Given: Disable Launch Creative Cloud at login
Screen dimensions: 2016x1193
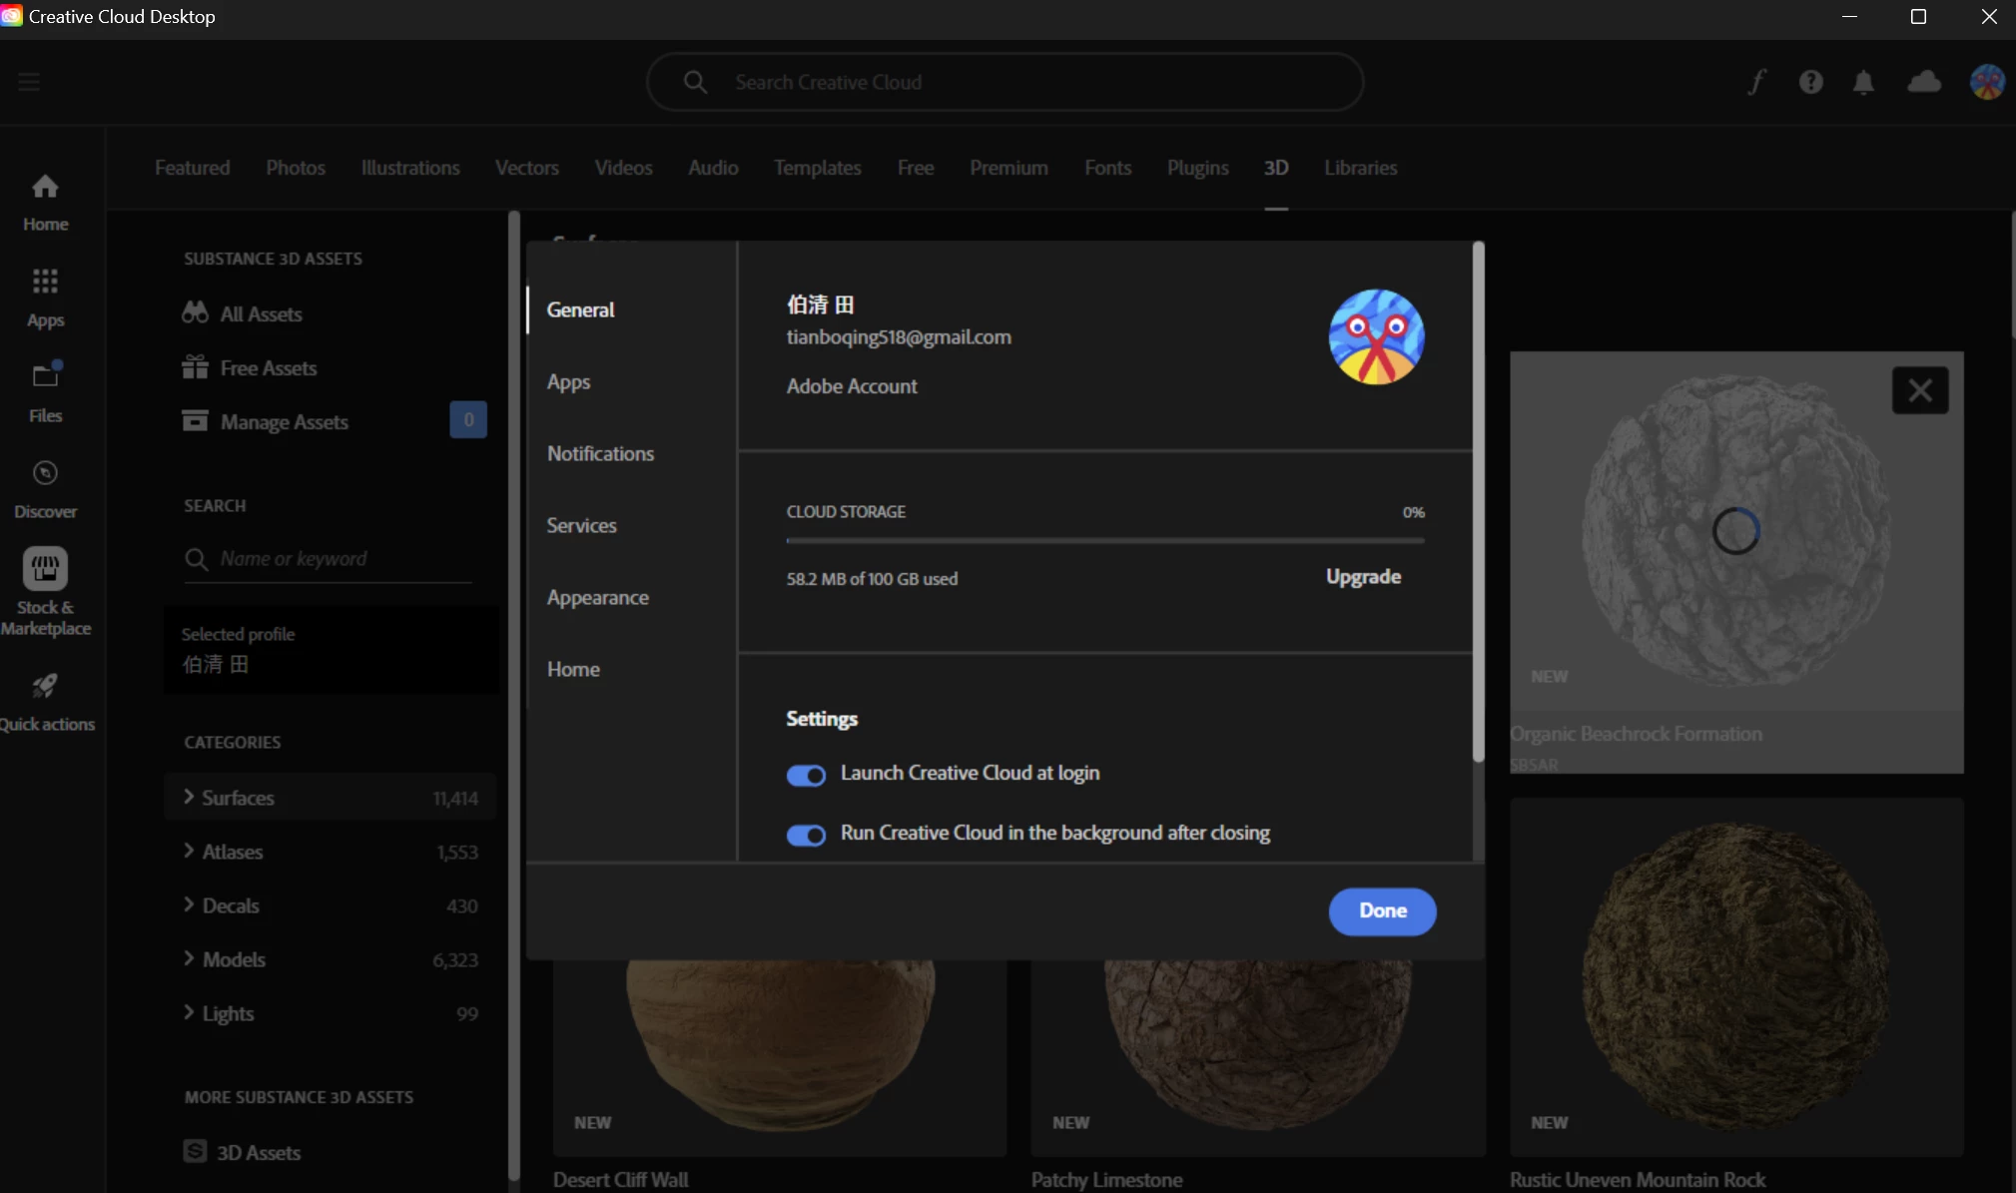Looking at the screenshot, I should pos(806,776).
